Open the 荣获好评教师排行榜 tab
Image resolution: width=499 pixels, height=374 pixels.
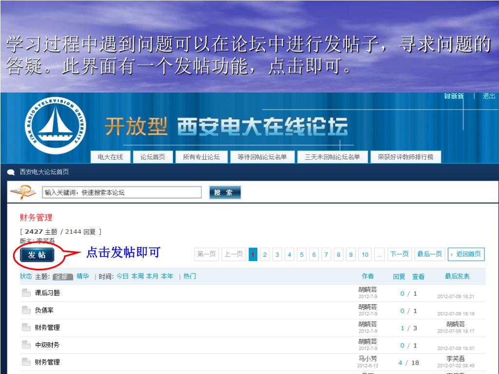click(406, 157)
